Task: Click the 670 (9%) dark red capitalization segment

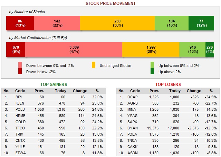Action: tap(16, 50)
